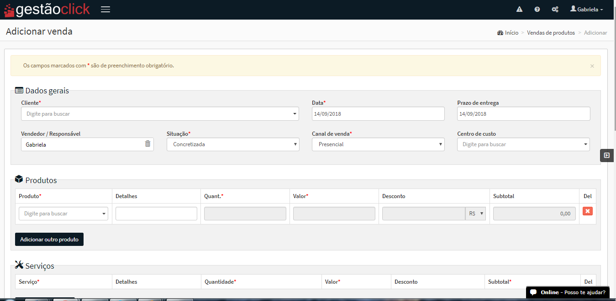Go to Início breadcrumb link

click(508, 33)
